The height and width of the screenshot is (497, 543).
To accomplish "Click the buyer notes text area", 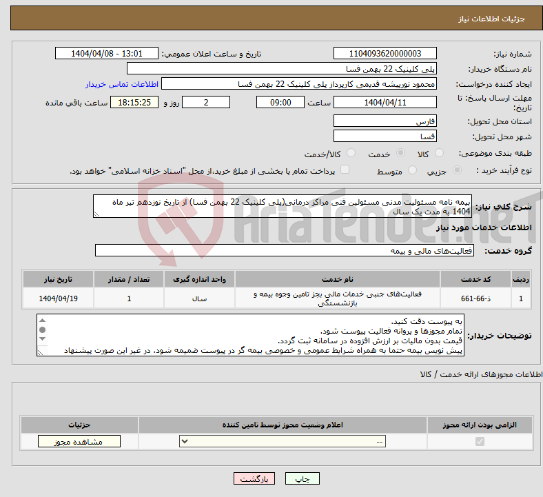I will [x=250, y=335].
